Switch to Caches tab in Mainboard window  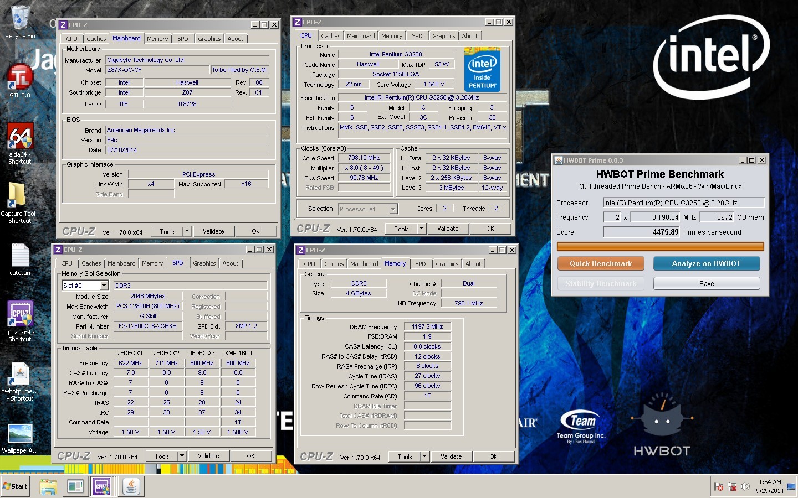coord(96,39)
